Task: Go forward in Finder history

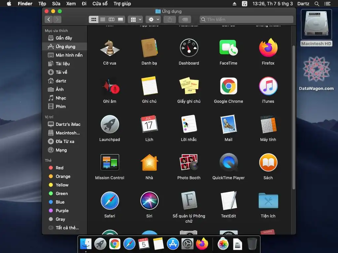Action: (57, 19)
